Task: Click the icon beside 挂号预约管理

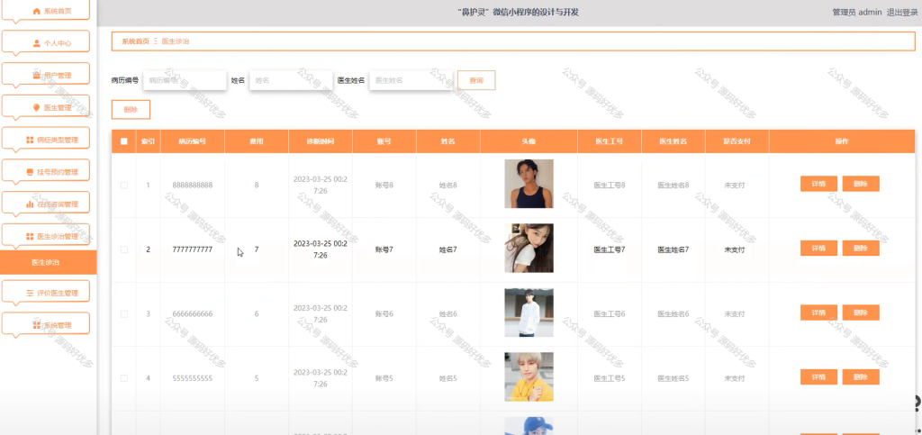Action: [x=30, y=172]
